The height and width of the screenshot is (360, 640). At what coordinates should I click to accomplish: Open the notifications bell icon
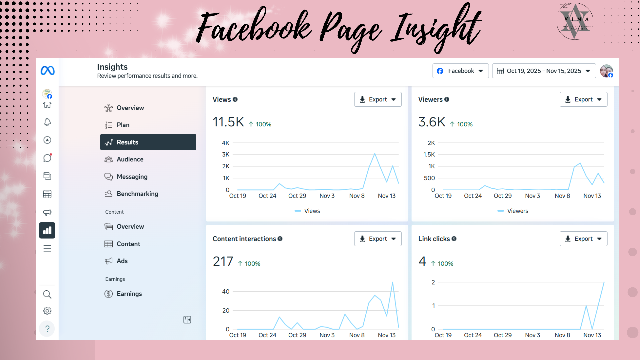tap(47, 122)
